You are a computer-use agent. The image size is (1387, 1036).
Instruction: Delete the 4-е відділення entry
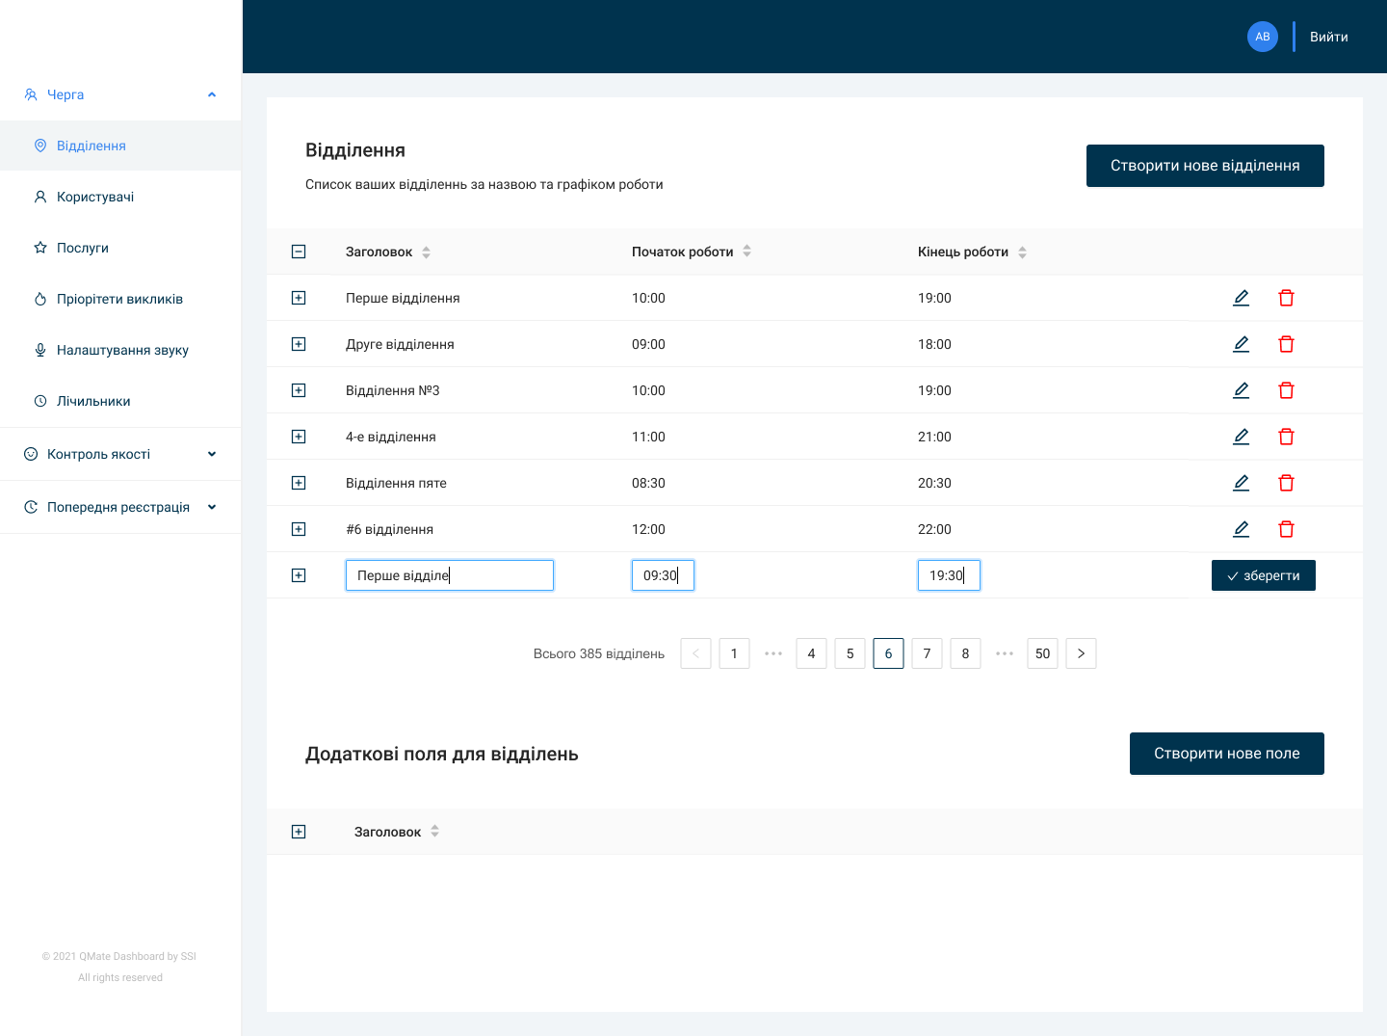click(x=1286, y=437)
